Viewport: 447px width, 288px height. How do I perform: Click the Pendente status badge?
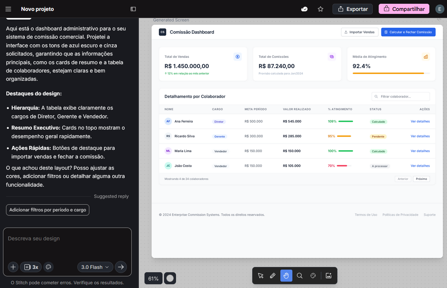(x=378, y=136)
